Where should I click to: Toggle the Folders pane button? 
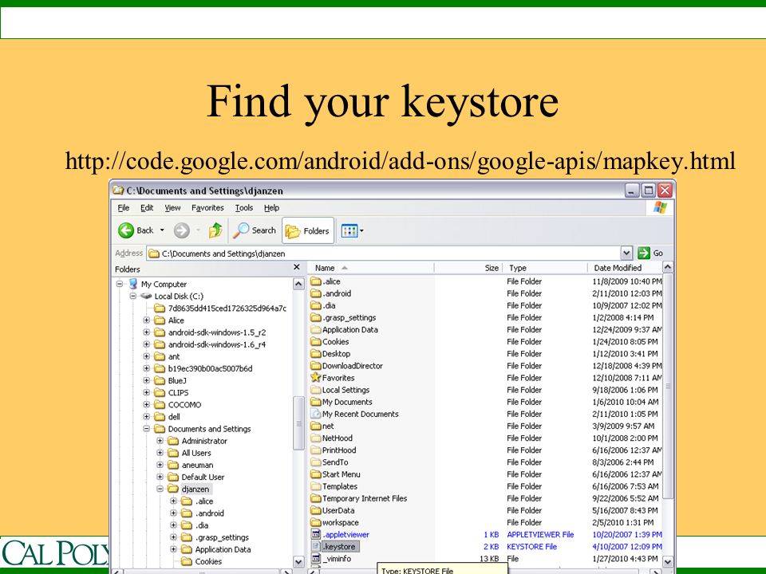point(308,231)
